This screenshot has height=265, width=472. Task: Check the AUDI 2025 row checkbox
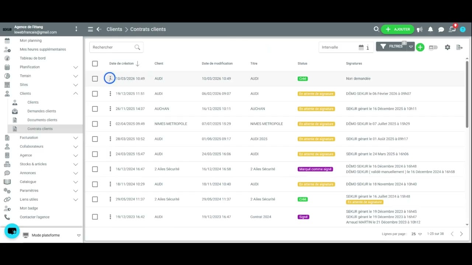point(95,139)
